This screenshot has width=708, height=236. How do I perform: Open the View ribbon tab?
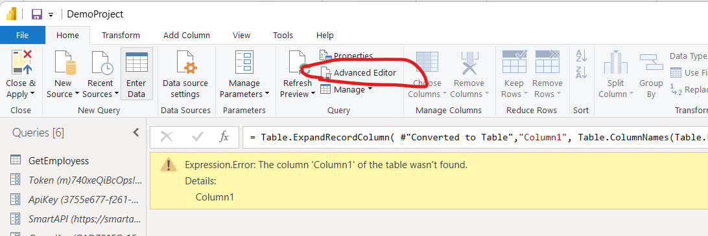coord(241,35)
